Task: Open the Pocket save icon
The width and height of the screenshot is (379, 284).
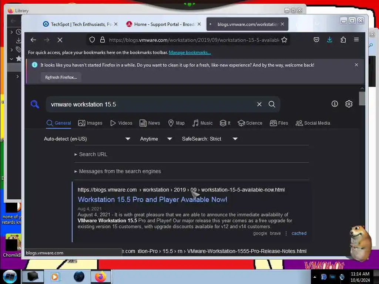Action: [316, 40]
